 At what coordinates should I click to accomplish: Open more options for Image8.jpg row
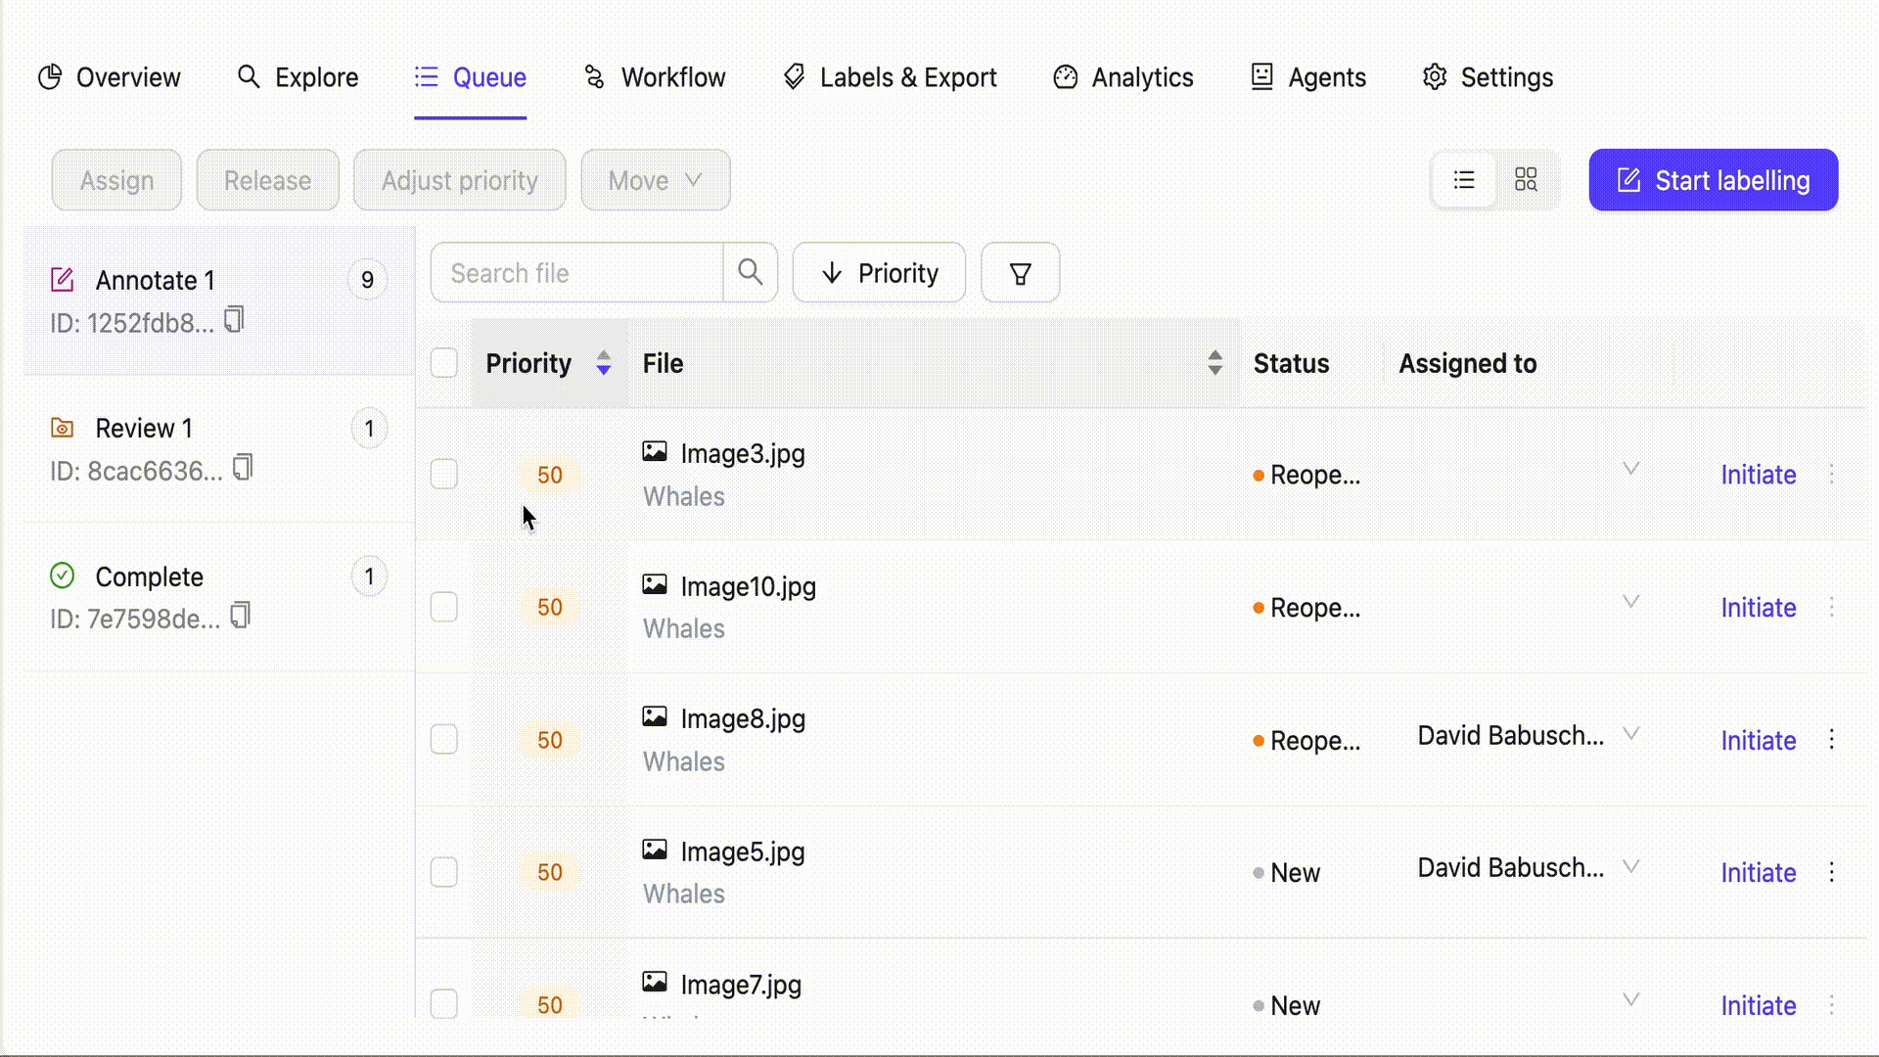pyautogui.click(x=1832, y=740)
